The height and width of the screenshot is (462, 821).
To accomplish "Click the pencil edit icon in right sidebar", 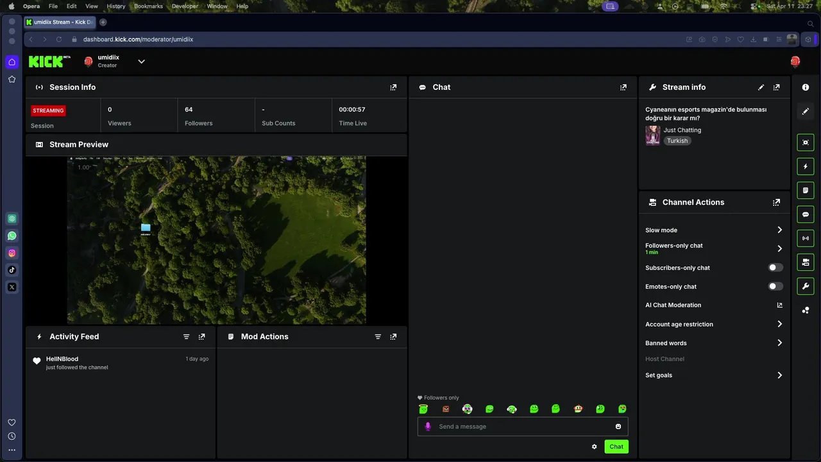I will pos(806,111).
